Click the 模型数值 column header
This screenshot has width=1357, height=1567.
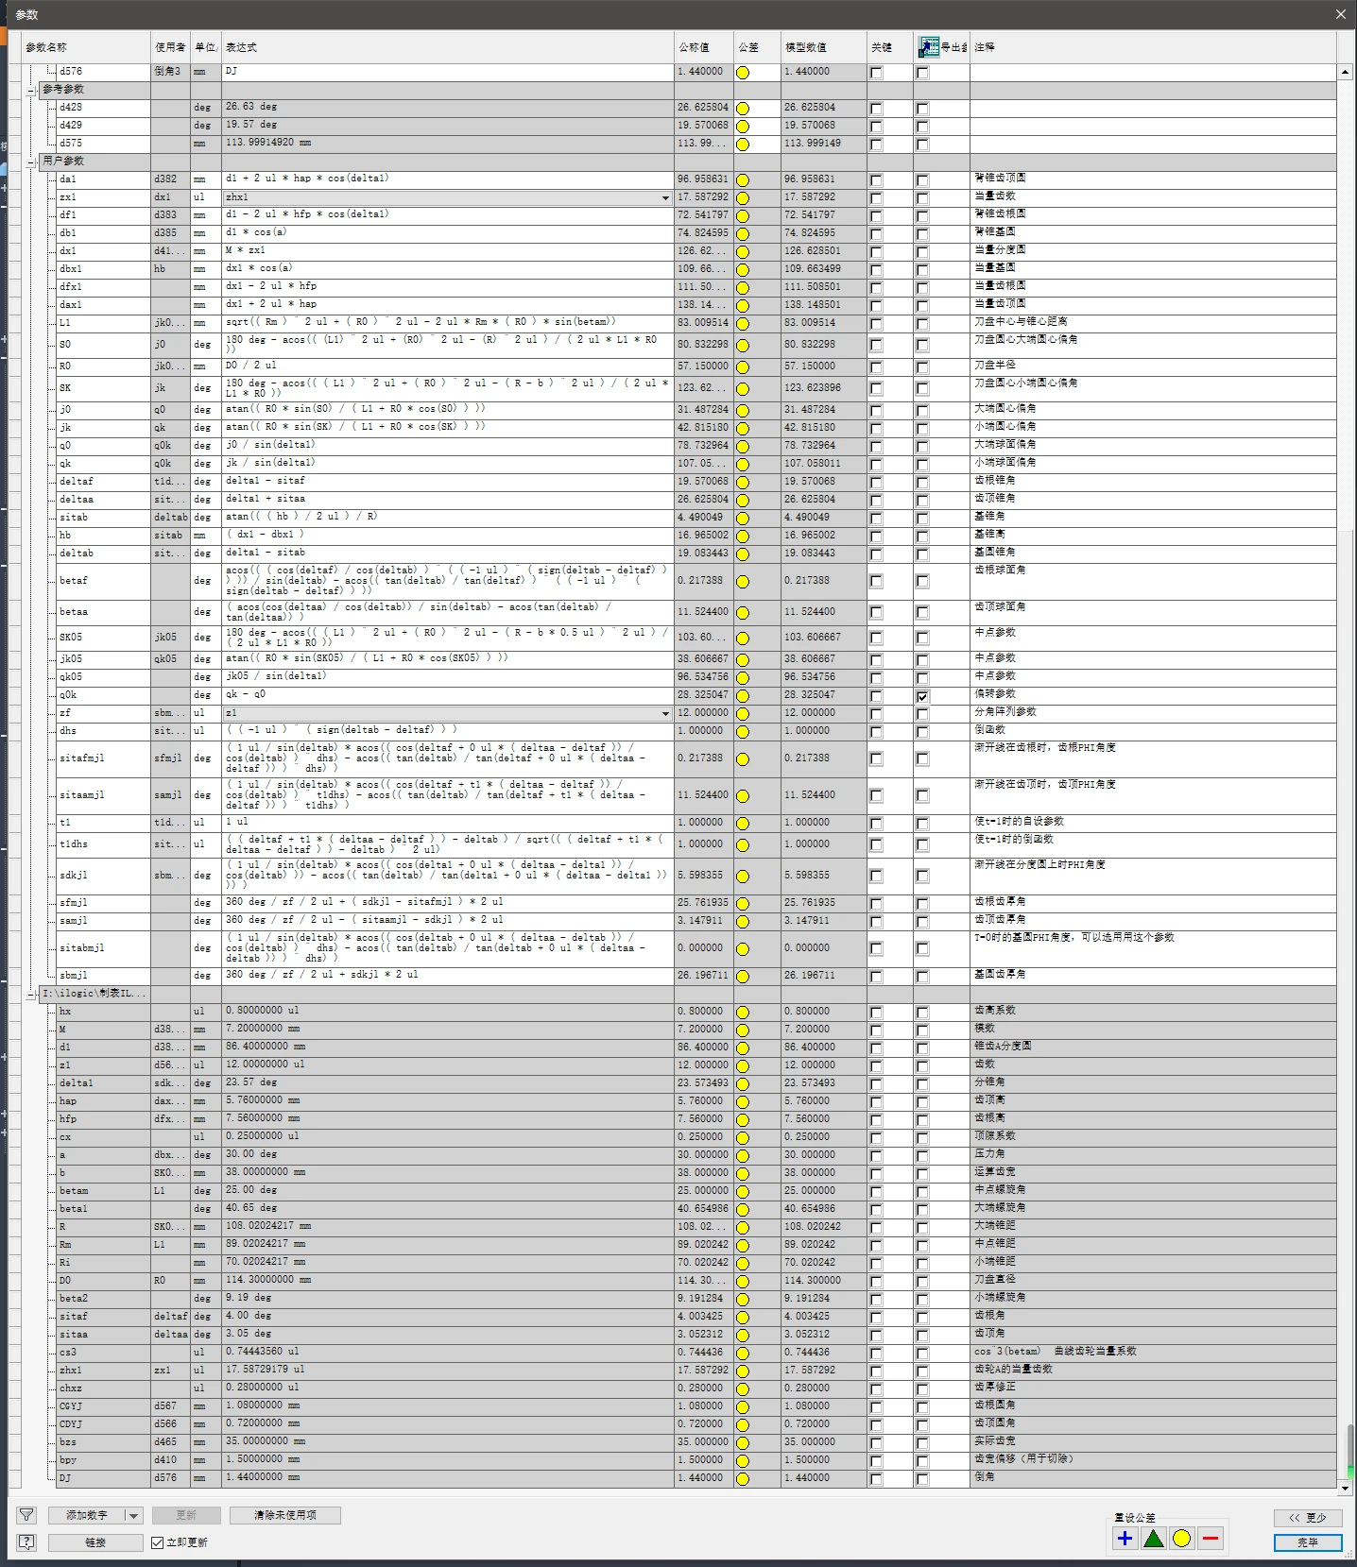tap(824, 46)
